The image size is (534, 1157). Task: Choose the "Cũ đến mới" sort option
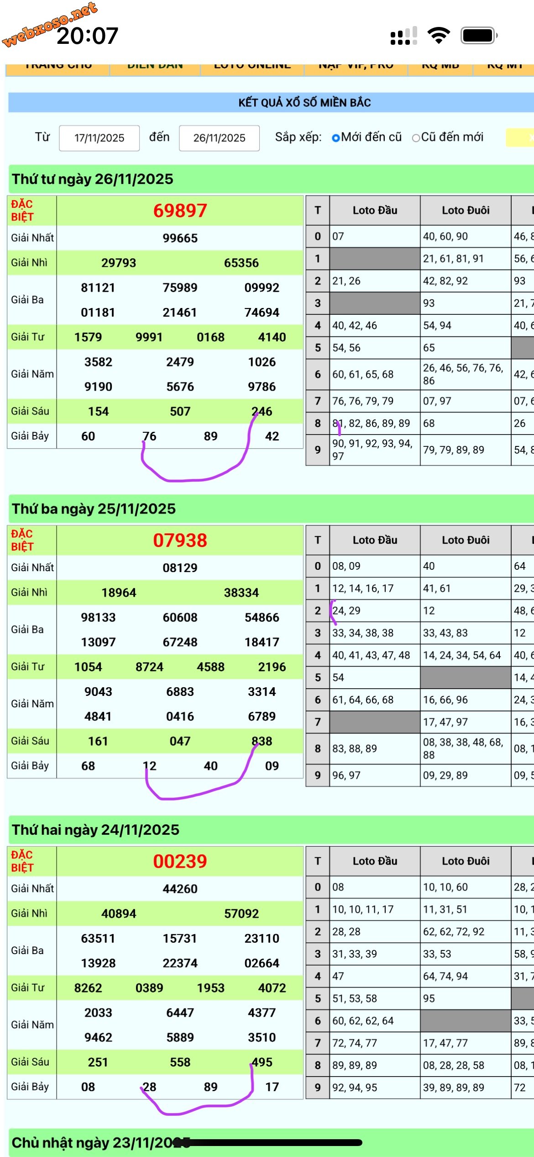click(x=416, y=138)
